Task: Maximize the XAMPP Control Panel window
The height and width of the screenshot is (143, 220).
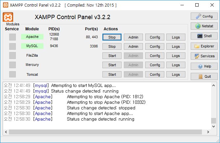Action: 197,5
